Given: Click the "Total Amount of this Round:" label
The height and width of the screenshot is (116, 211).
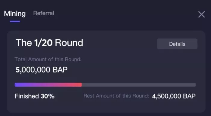Looking at the screenshot, I should click(x=48, y=59).
